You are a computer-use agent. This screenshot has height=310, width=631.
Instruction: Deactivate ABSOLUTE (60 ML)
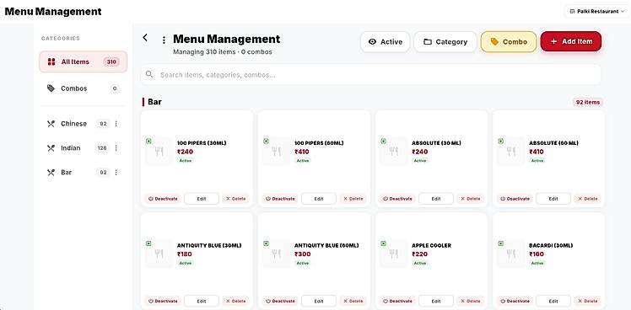pos(515,199)
